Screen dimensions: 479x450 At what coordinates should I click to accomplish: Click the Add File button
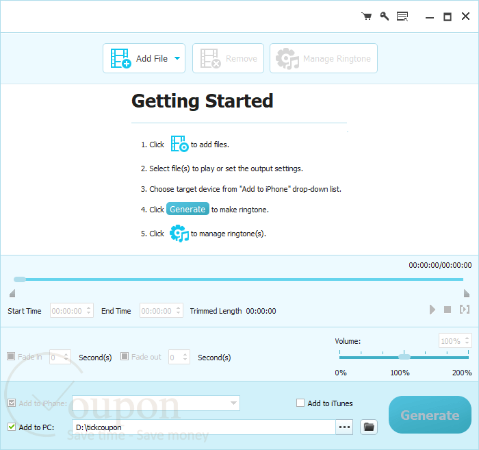[144, 58]
